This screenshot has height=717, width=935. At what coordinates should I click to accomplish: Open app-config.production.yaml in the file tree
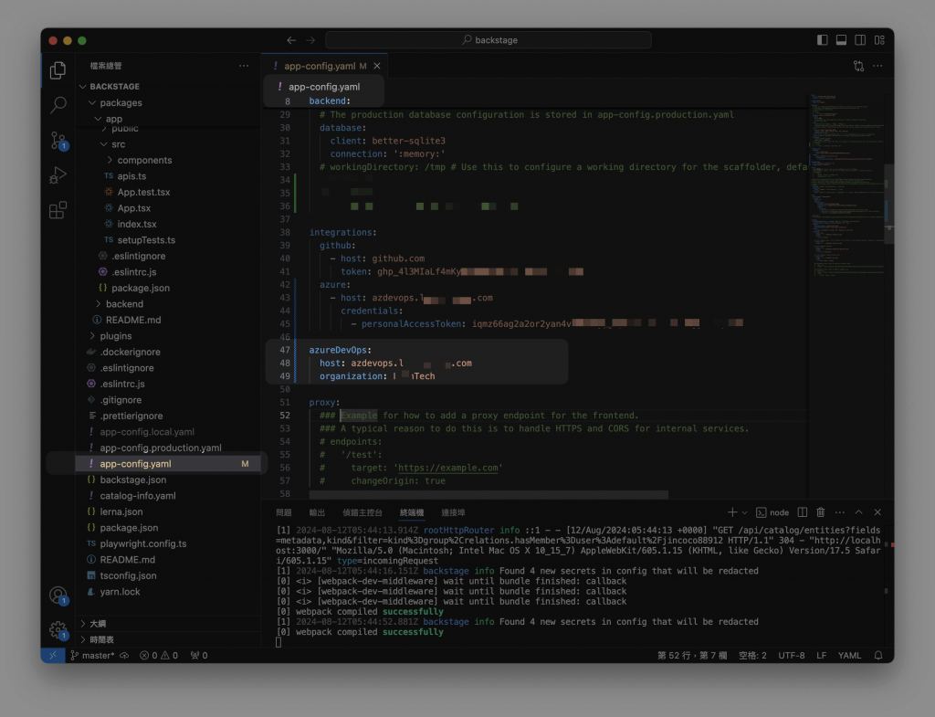tap(161, 448)
